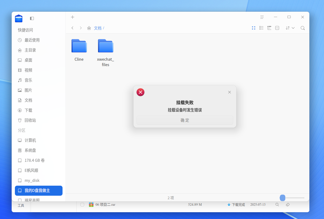Open 系统盘 in the sidebar
Viewport: 324px width, 219px height.
[39, 150]
